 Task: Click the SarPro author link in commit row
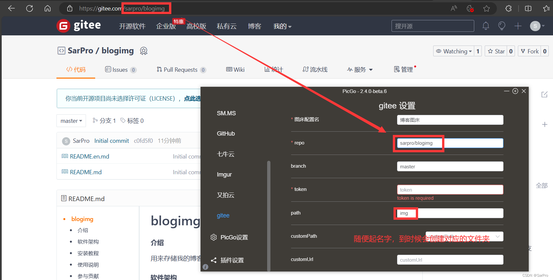click(81, 141)
